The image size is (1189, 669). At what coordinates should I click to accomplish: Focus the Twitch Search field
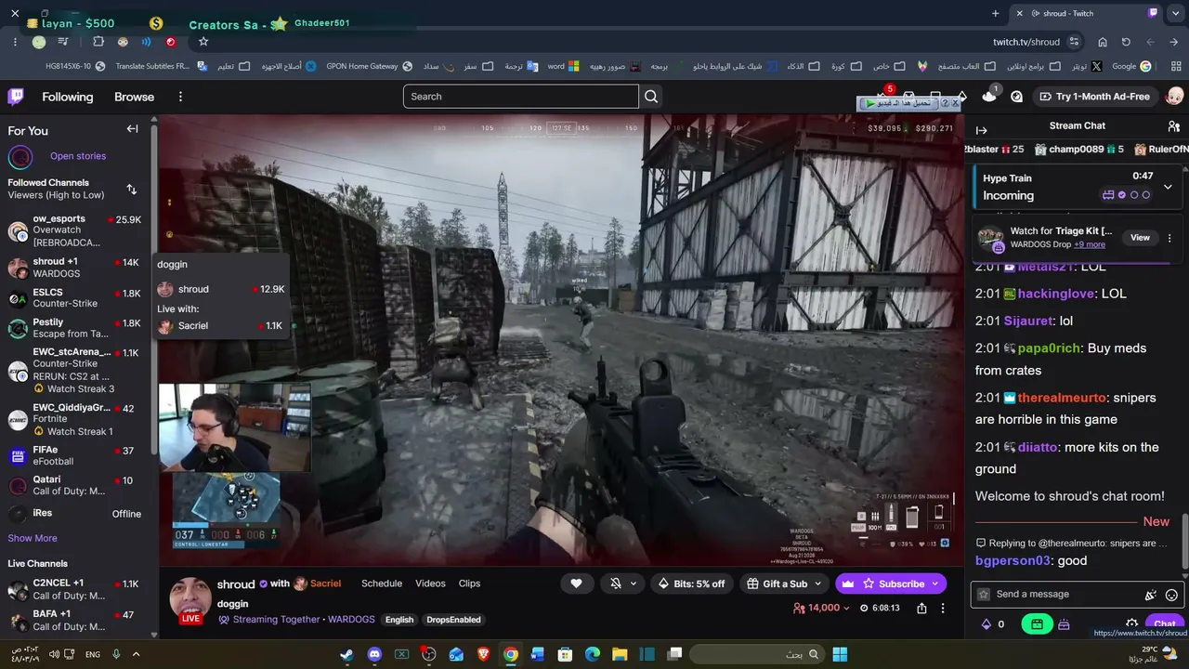(x=521, y=97)
